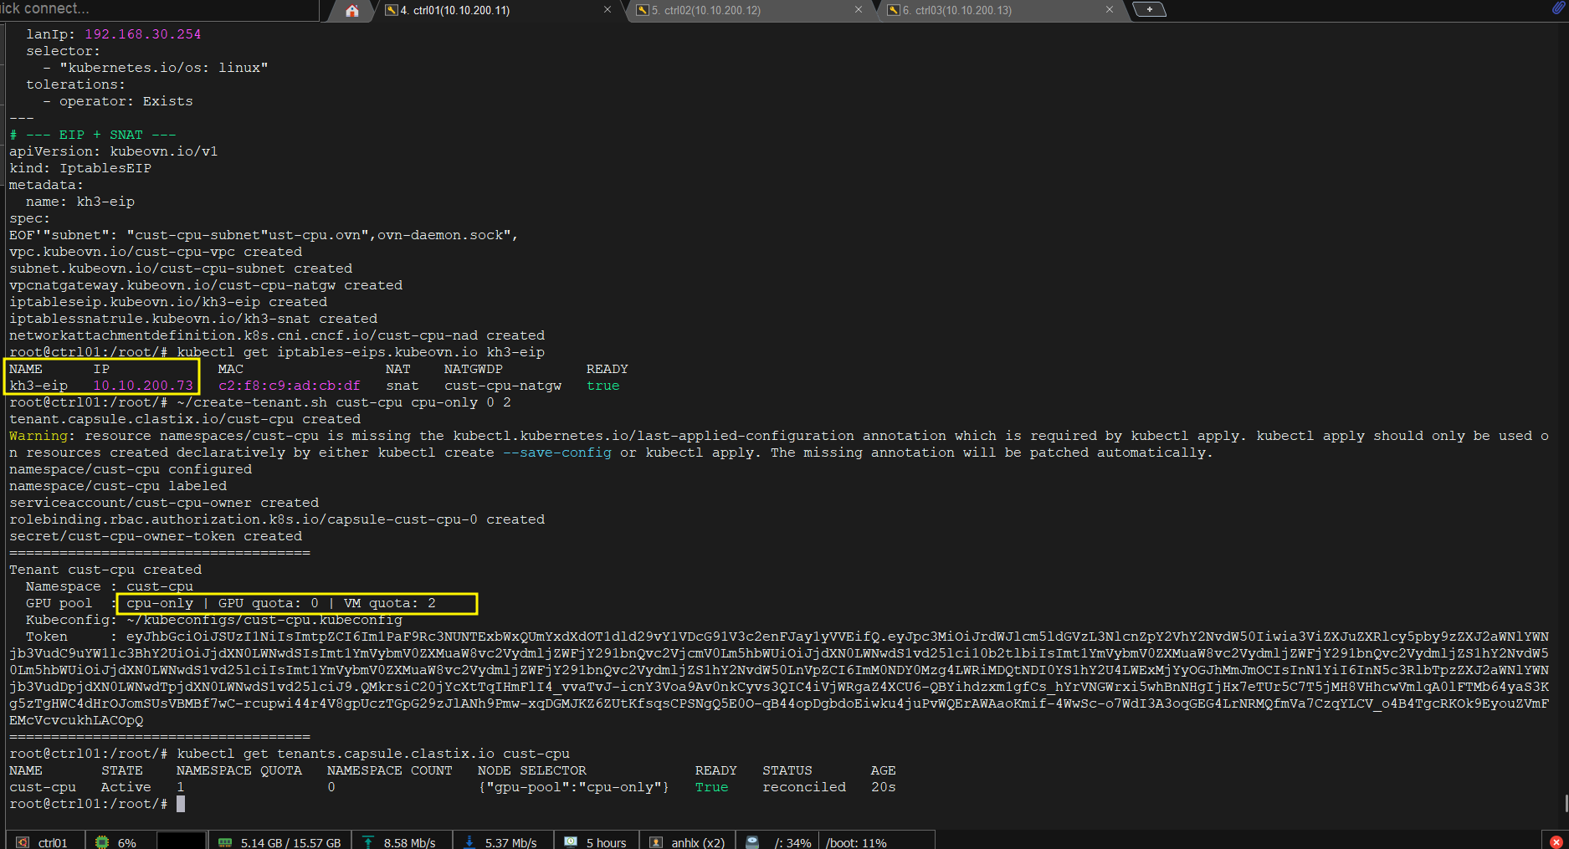Click the root disk usage /: 34% entry
Image resolution: width=1569 pixels, height=849 pixels.
(x=793, y=842)
